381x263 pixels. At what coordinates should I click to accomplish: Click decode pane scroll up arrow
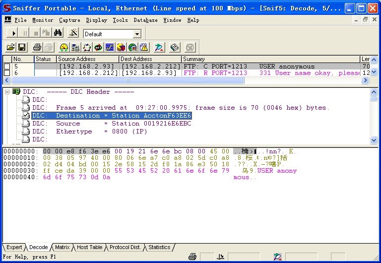[374, 92]
